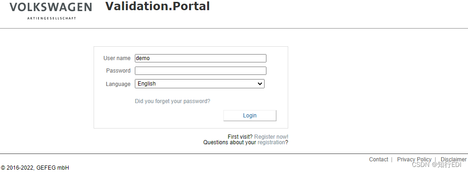
Task: Submit with the Login button
Action: 250,116
